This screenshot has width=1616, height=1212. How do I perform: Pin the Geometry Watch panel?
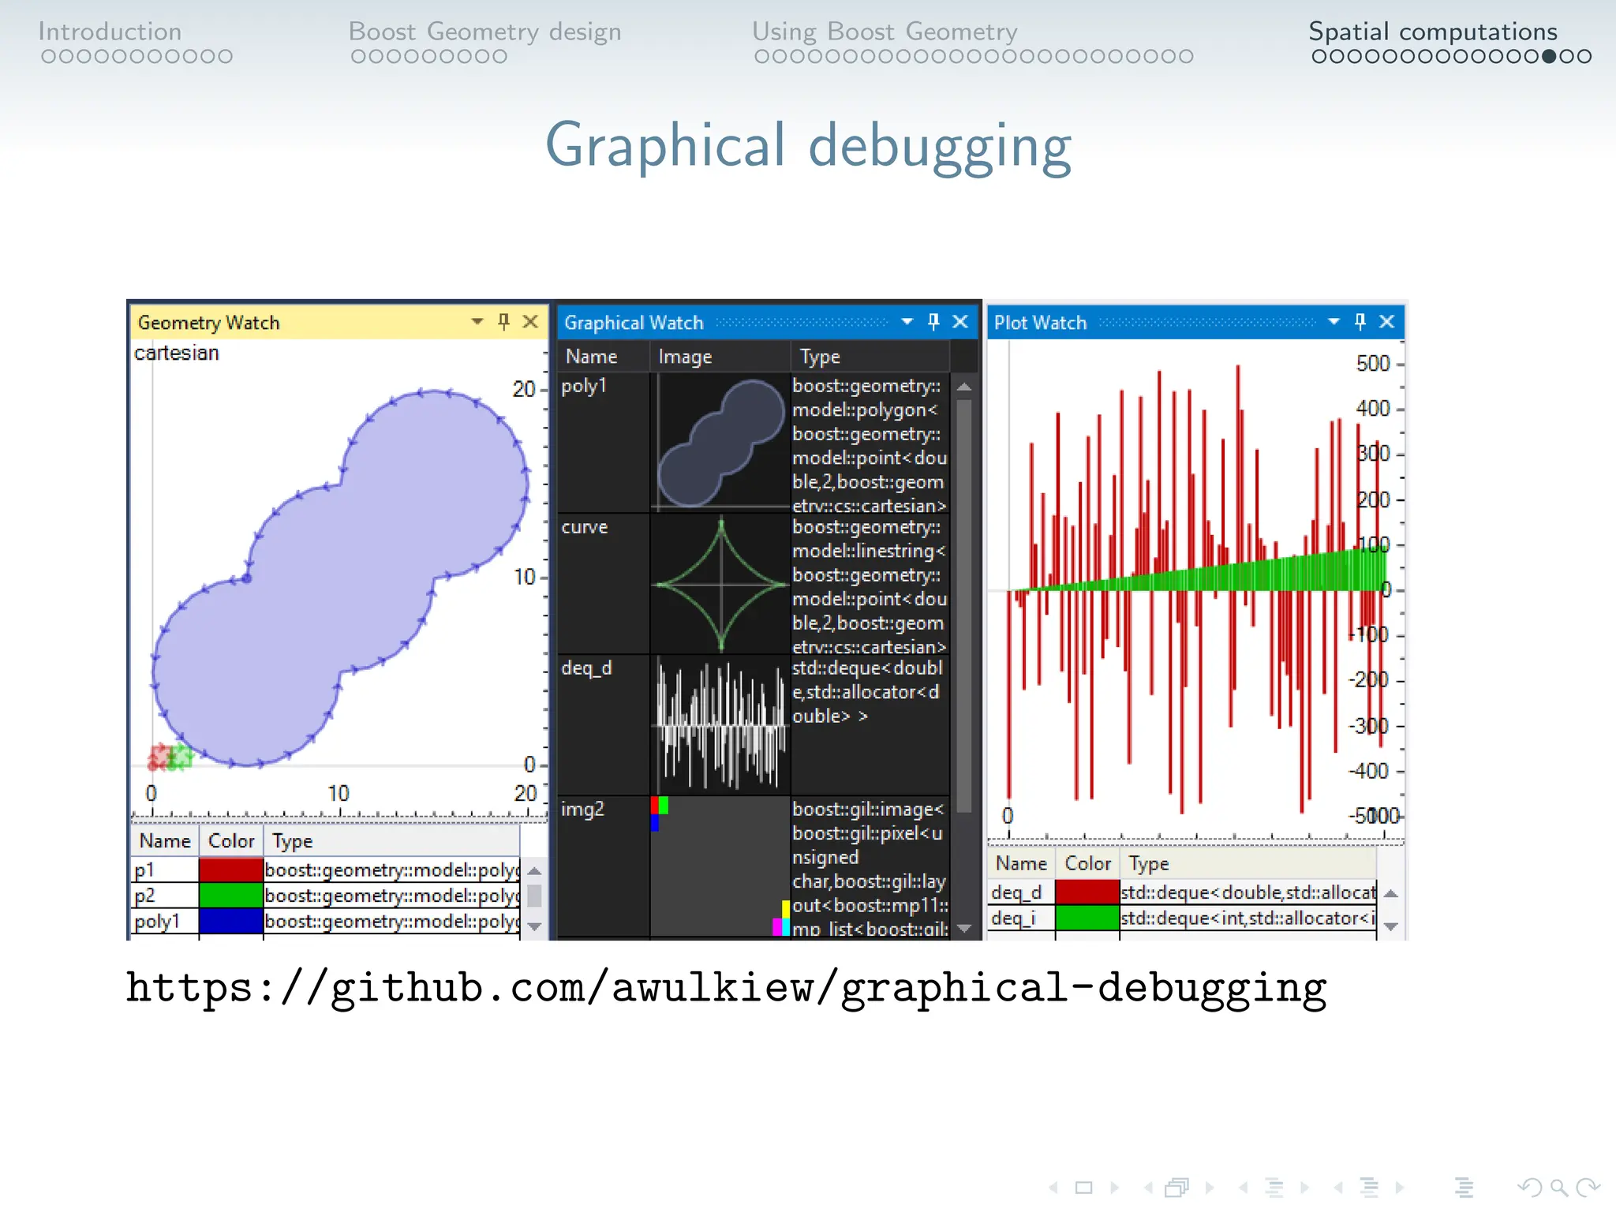(x=503, y=321)
